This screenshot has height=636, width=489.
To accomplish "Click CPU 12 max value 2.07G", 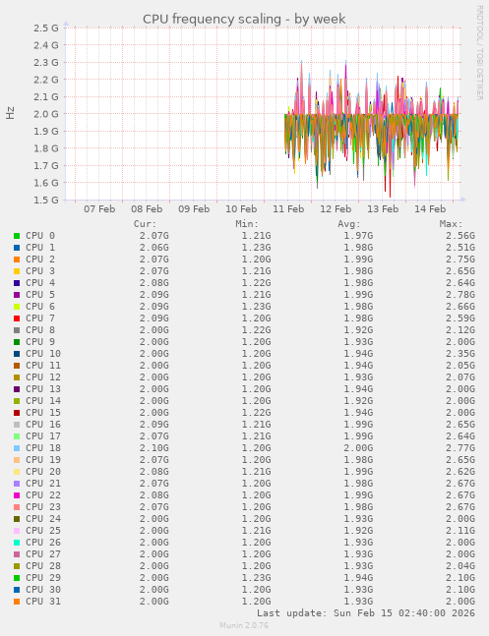I will pos(460,377).
